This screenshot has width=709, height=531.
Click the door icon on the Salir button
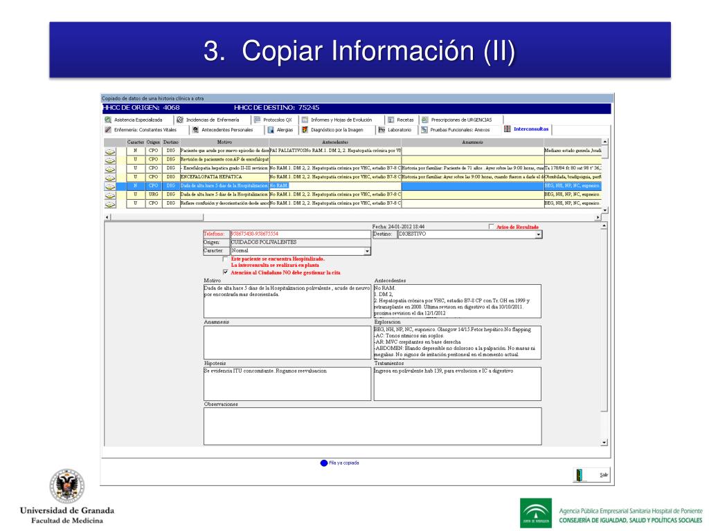[x=580, y=474]
